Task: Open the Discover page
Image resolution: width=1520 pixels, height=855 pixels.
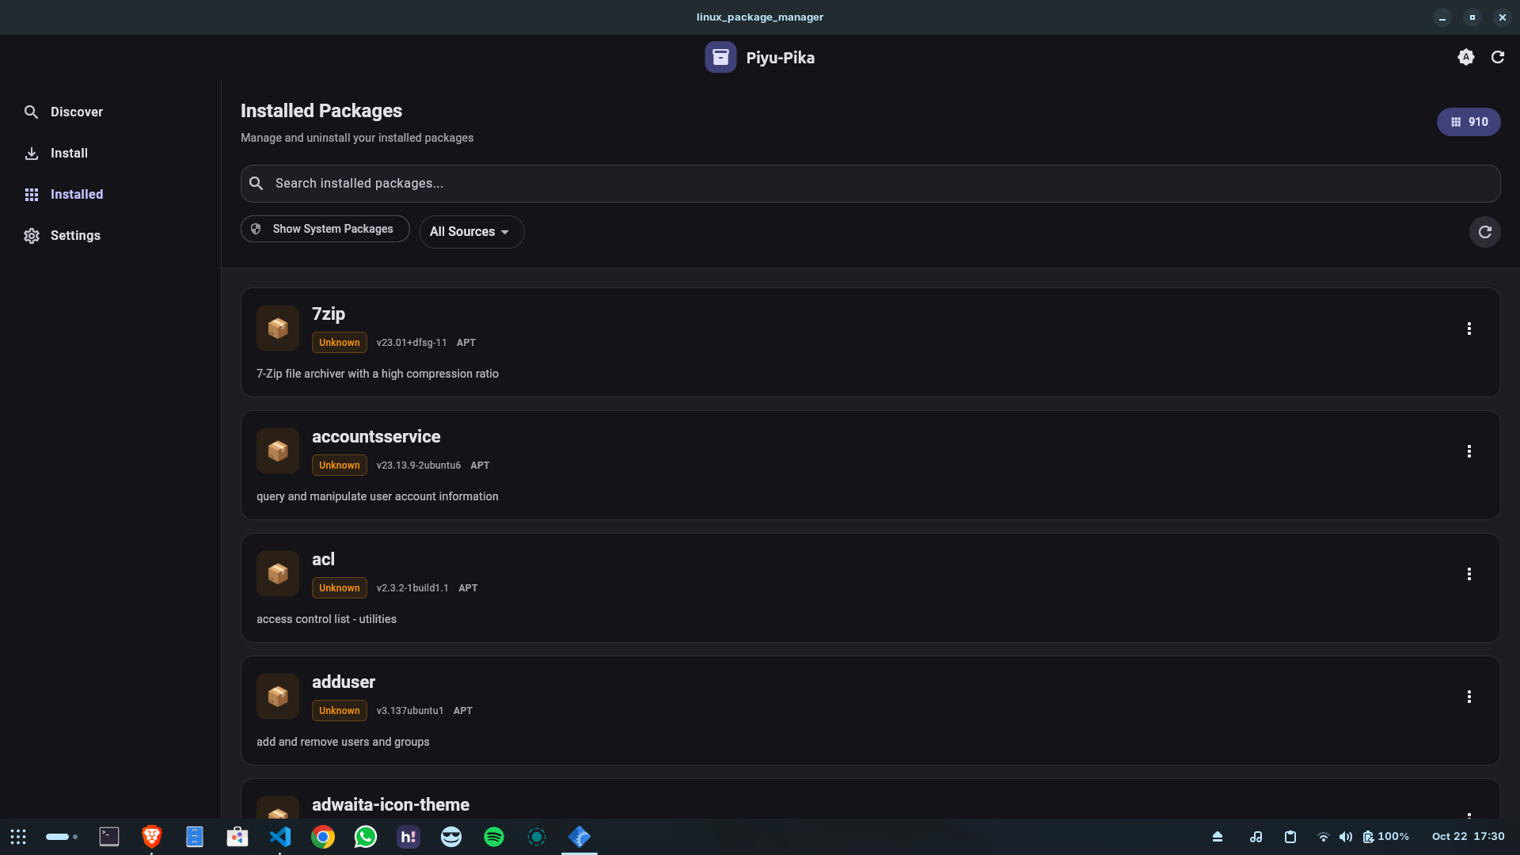Action: click(x=76, y=112)
